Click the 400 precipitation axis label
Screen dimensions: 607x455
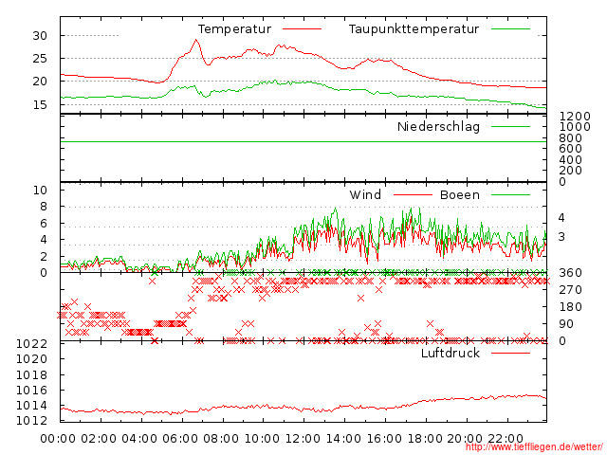[571, 160]
